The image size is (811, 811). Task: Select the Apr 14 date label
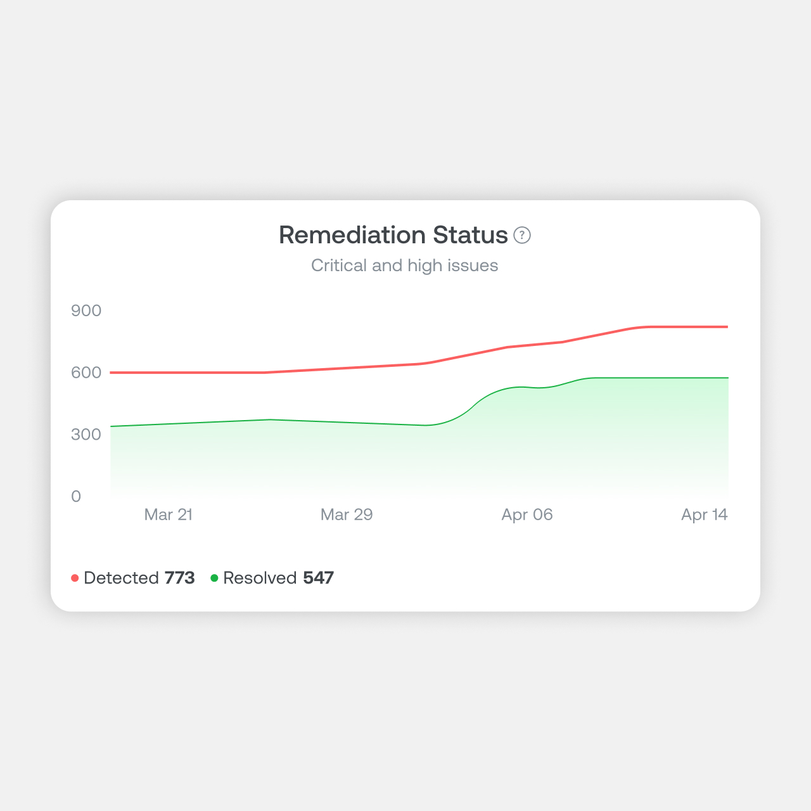[704, 514]
